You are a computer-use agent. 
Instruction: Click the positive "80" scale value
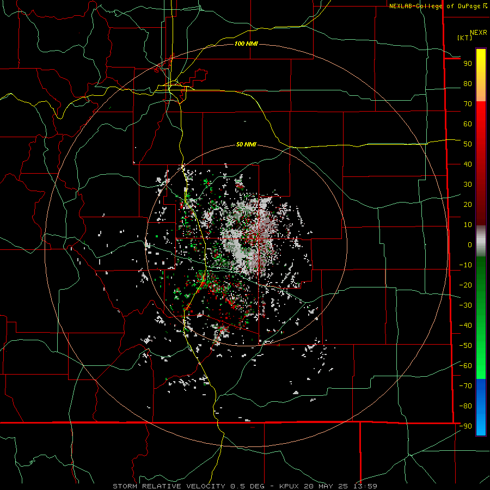[468, 84]
